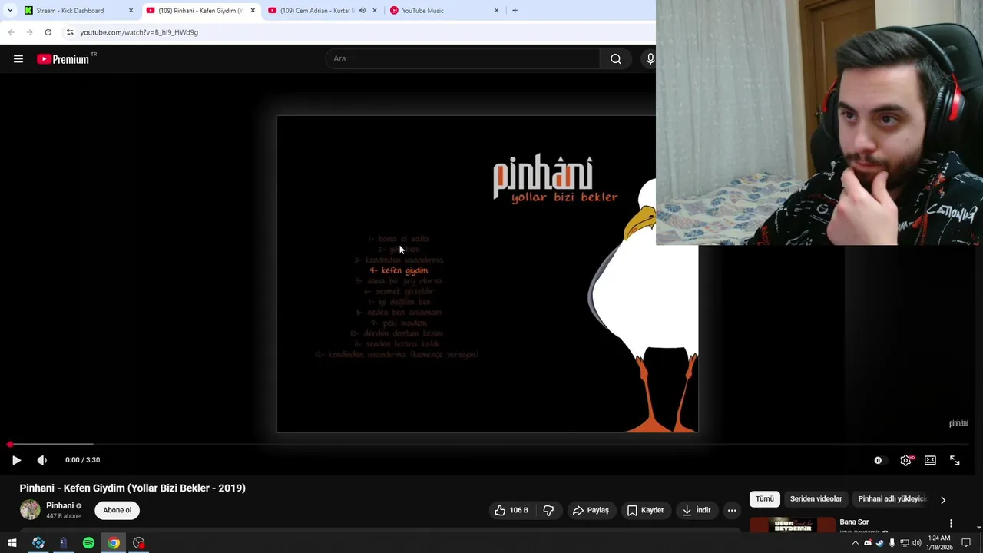Select the Tümü filter chip
983x553 pixels.
(x=765, y=498)
